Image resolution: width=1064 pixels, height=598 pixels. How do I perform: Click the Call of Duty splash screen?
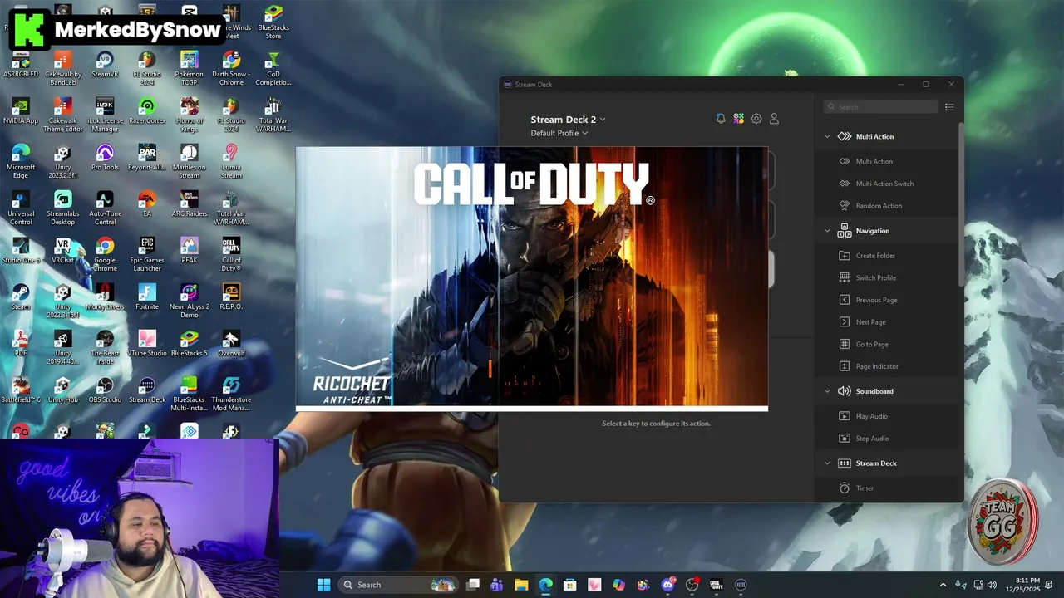[x=532, y=277]
